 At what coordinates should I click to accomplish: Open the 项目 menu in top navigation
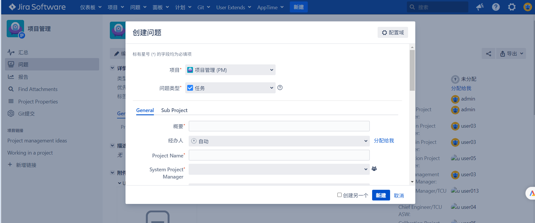tap(116, 7)
